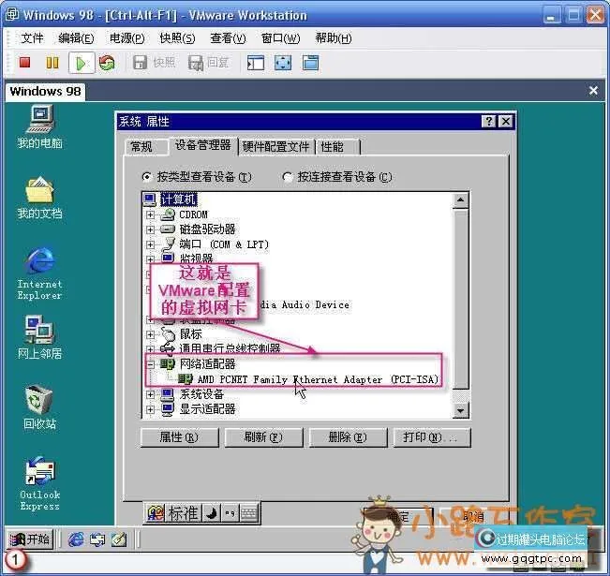This screenshot has width=610, height=576.
Task: Click the VMware red stop power button
Action: tap(25, 63)
